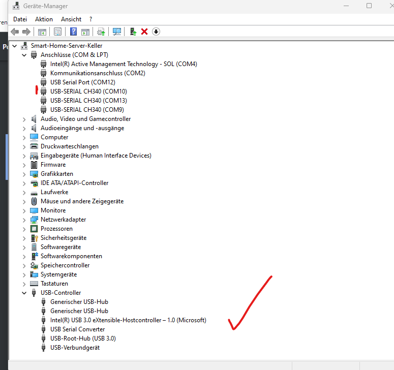This screenshot has width=394, height=370.
Task: Toggle the console tree pane icon
Action: point(42,32)
